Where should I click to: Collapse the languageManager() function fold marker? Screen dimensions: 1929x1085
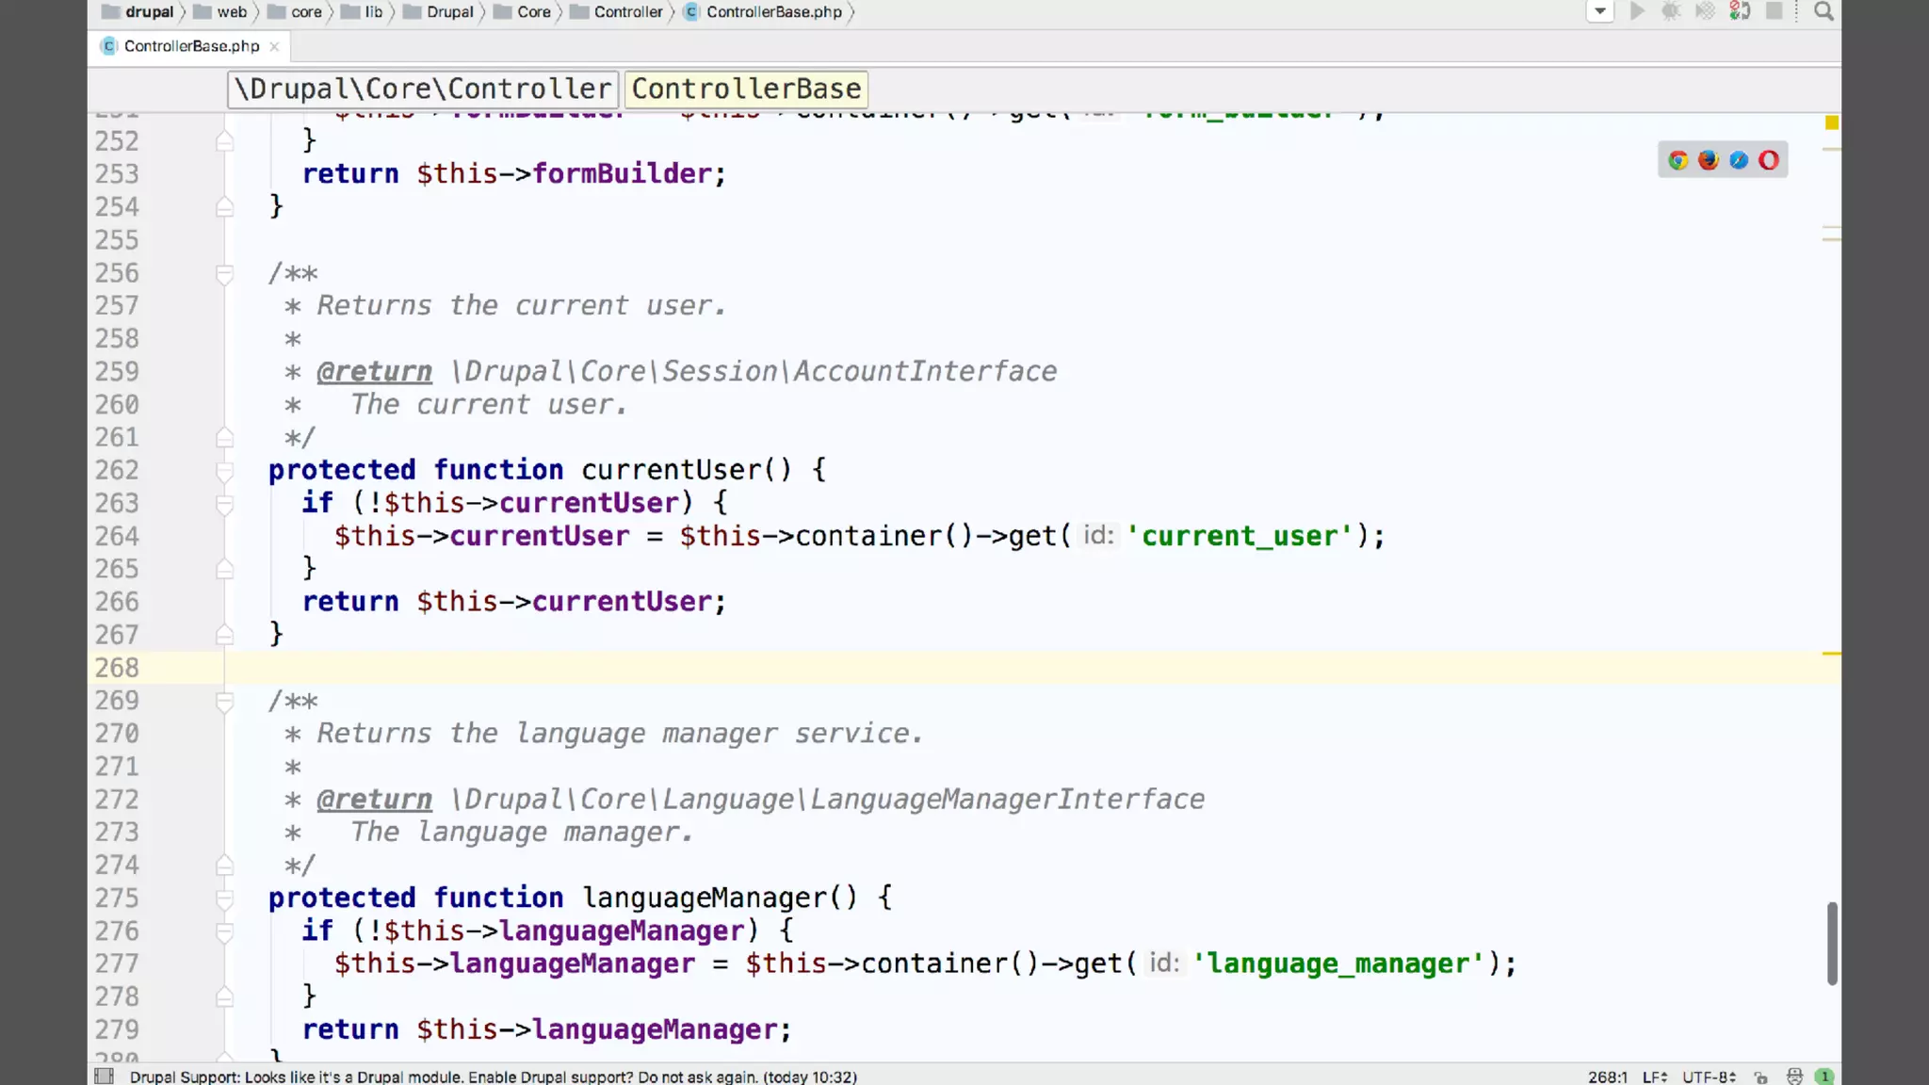coord(224,898)
